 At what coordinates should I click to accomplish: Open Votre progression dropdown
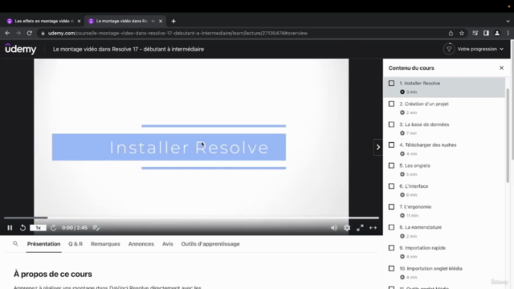coord(480,49)
